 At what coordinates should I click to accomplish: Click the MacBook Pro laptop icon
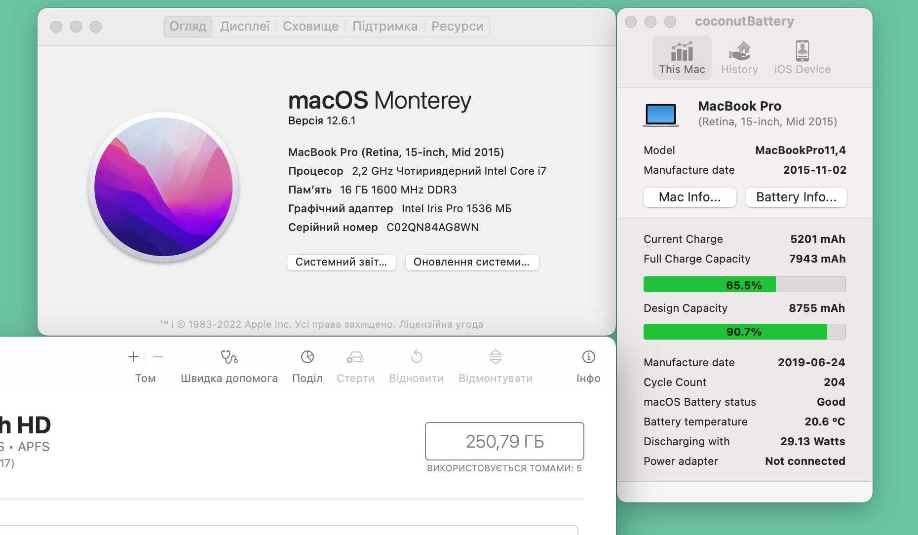(x=660, y=115)
